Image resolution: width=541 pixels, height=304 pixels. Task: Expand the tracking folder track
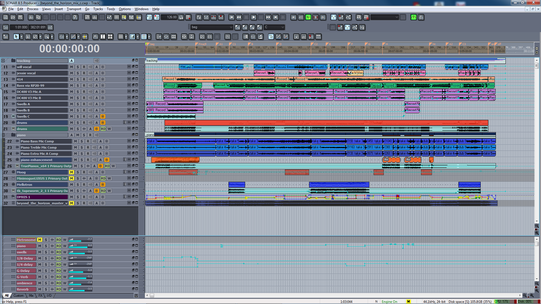[x=3, y=61]
